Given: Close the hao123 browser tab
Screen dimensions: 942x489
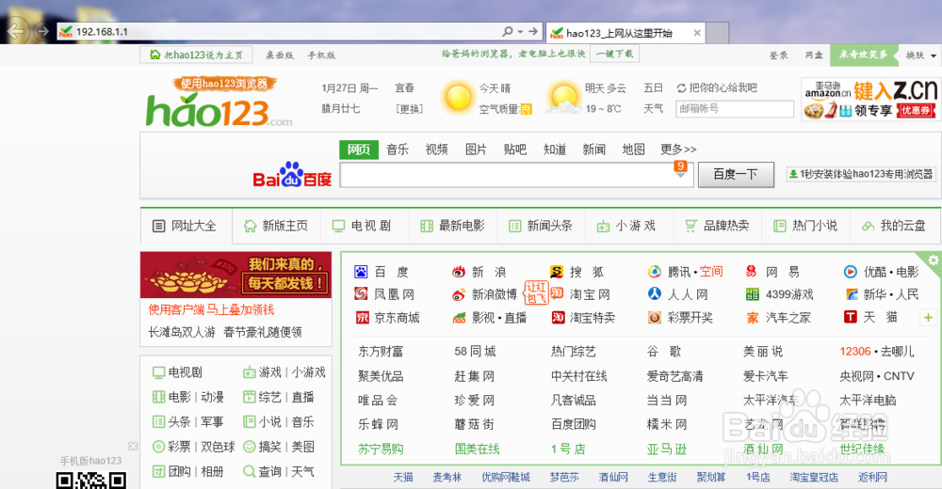Looking at the screenshot, I should 697,33.
